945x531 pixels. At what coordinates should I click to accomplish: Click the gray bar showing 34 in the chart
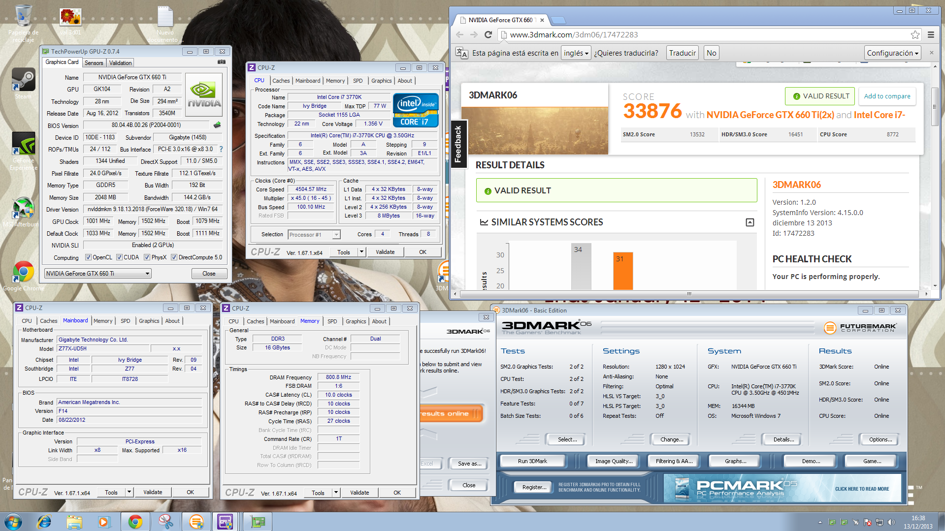coord(581,266)
